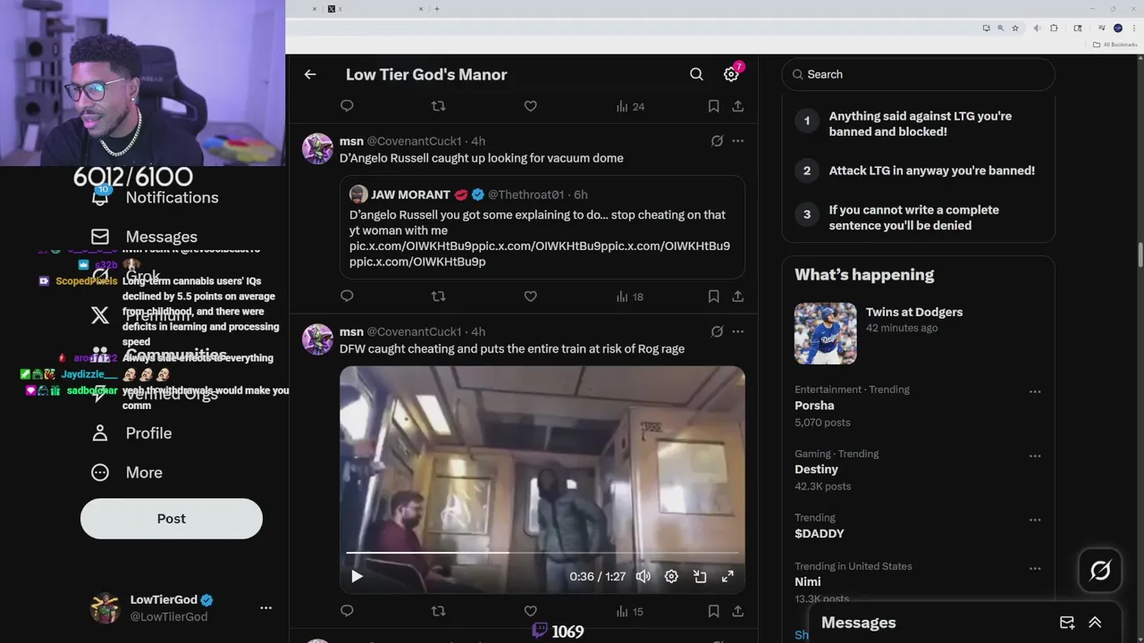
Task: Repost the post with 24 views
Action: (x=438, y=105)
